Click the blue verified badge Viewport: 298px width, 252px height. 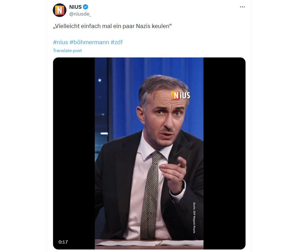86,7
